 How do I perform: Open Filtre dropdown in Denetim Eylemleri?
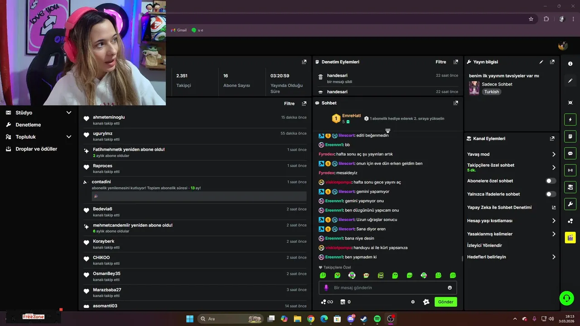tap(441, 62)
